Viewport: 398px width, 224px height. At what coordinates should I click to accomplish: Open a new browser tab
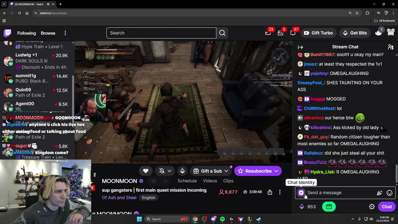tap(60, 4)
